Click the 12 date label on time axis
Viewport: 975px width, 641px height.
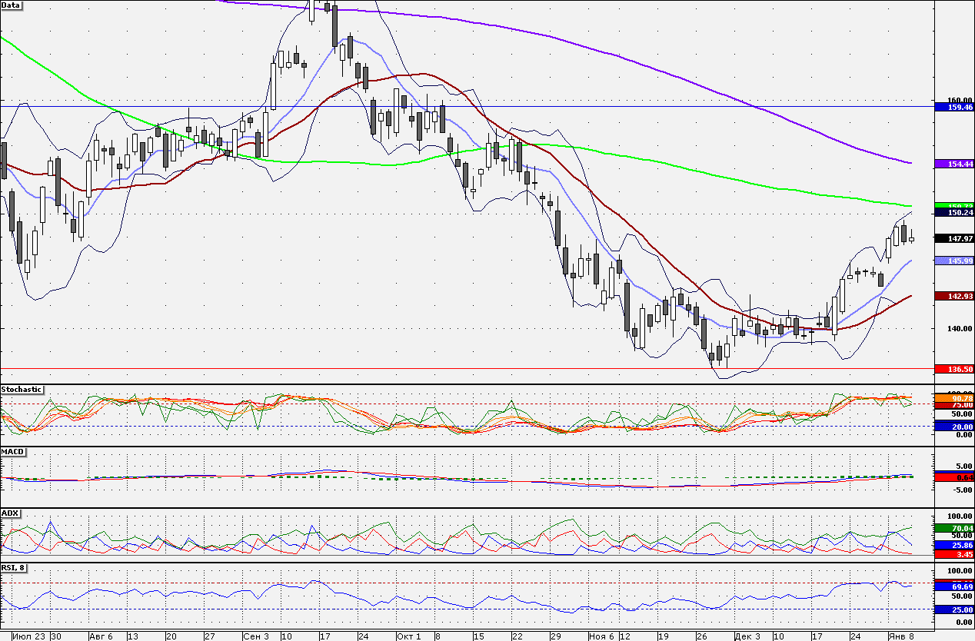tap(624, 636)
